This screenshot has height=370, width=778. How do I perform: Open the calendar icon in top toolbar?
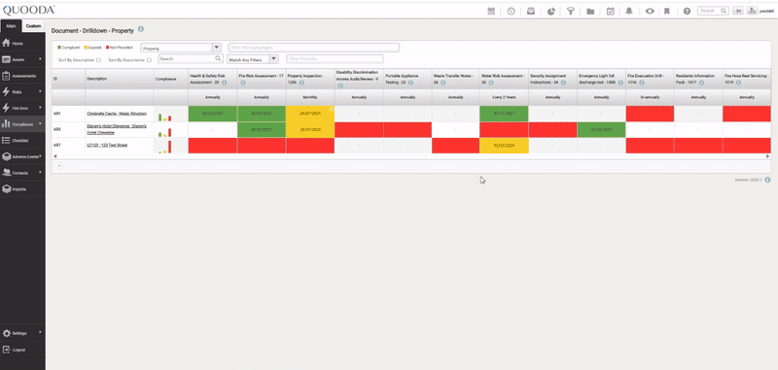[x=491, y=11]
